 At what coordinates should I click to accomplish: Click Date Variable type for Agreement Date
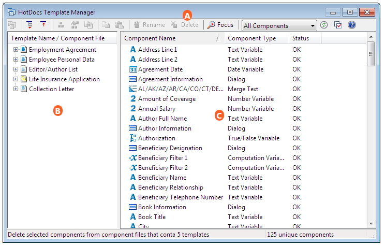pyautogui.click(x=245, y=69)
